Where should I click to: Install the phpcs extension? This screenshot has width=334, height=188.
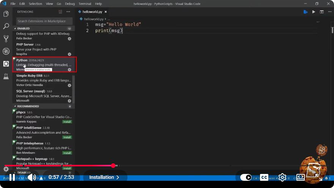[x=67, y=122]
